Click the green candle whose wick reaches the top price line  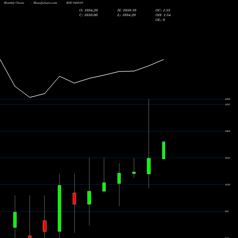(149, 166)
